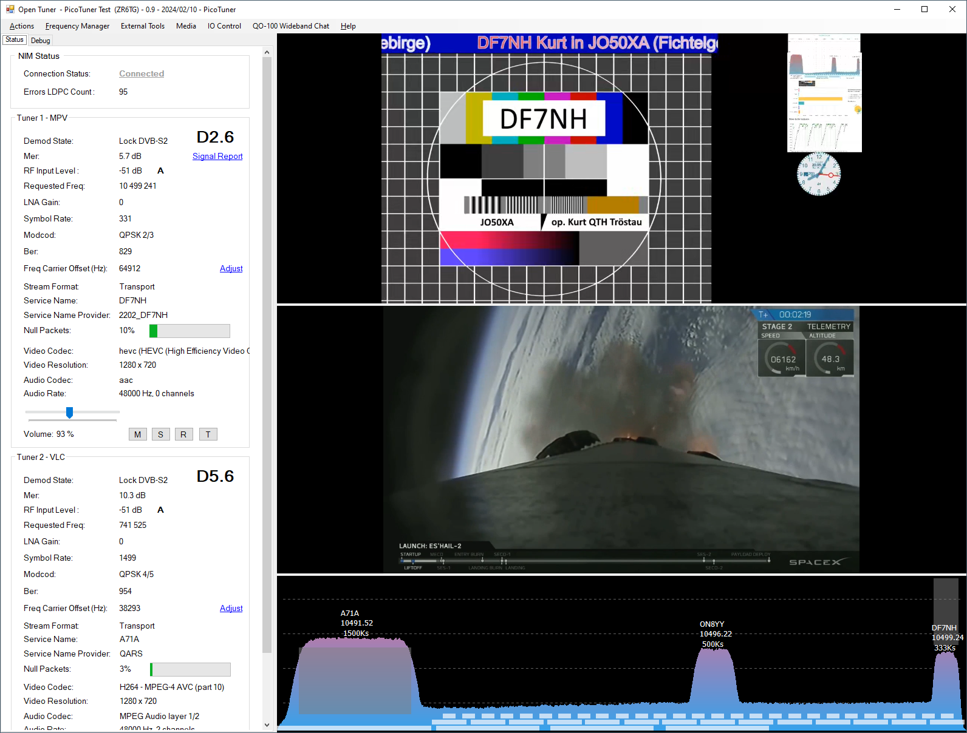Open the Help menu

[348, 26]
